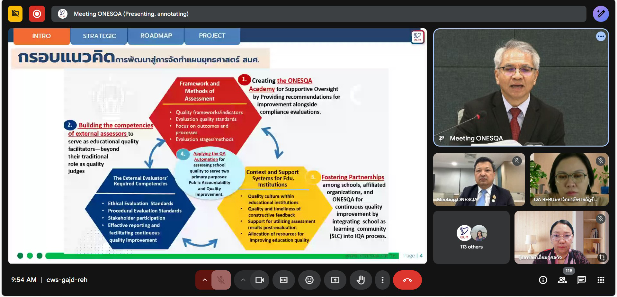
Task: Open meeting details info
Action: (543, 280)
